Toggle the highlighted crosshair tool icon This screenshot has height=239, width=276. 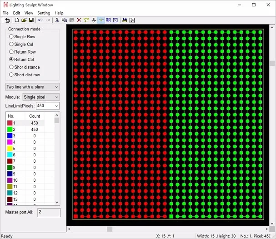(101, 20)
